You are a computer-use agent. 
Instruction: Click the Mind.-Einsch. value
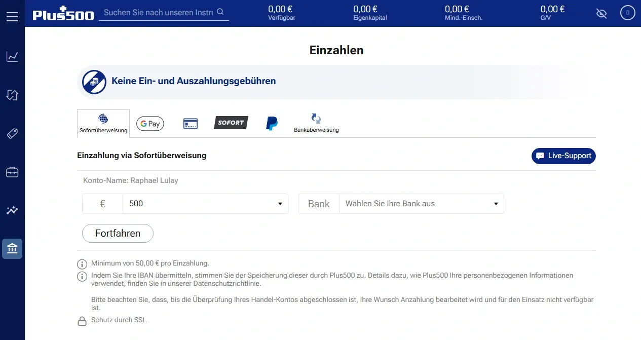tap(457, 9)
